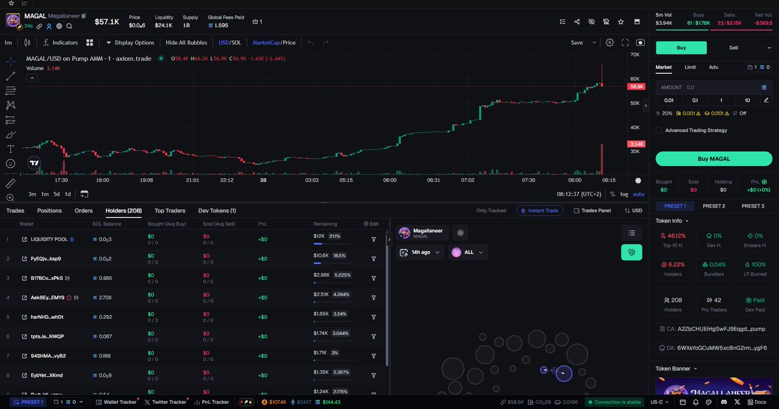Open the emoji sticker tool

click(x=10, y=163)
